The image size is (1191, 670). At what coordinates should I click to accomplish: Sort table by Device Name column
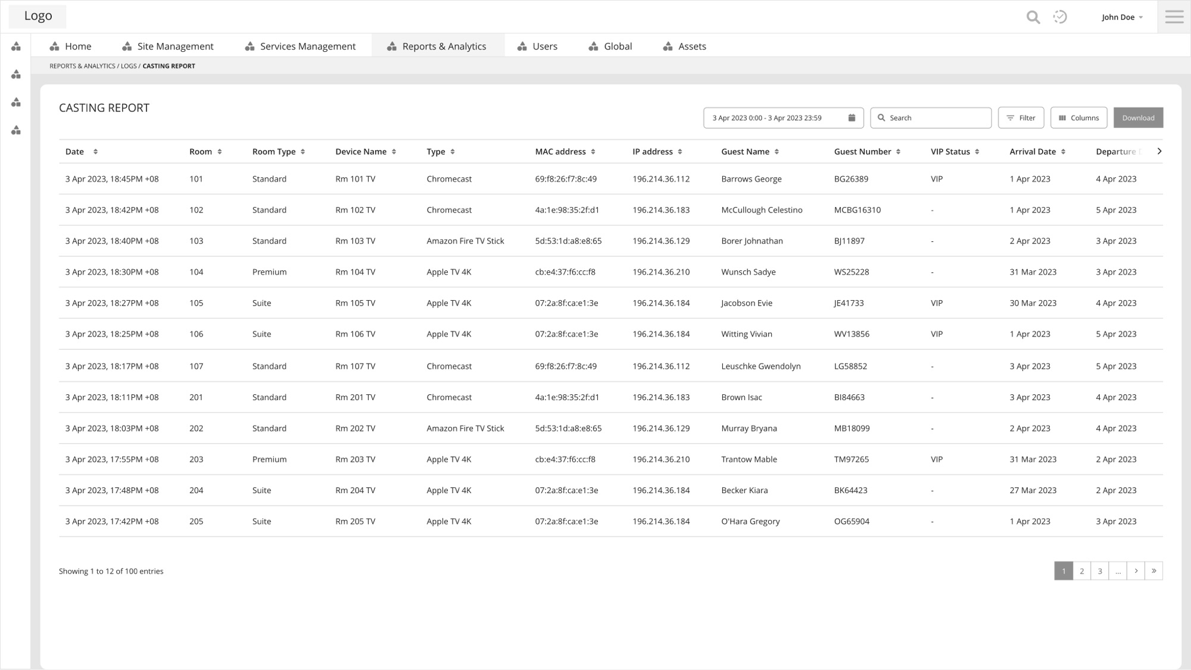click(394, 152)
